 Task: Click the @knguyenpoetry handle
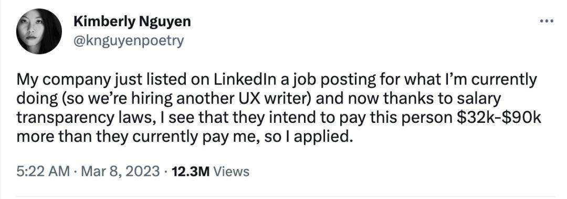(x=129, y=41)
